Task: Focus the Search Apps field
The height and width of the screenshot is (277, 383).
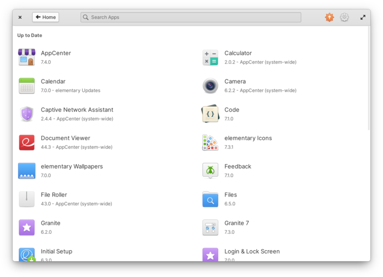Action: pos(191,17)
